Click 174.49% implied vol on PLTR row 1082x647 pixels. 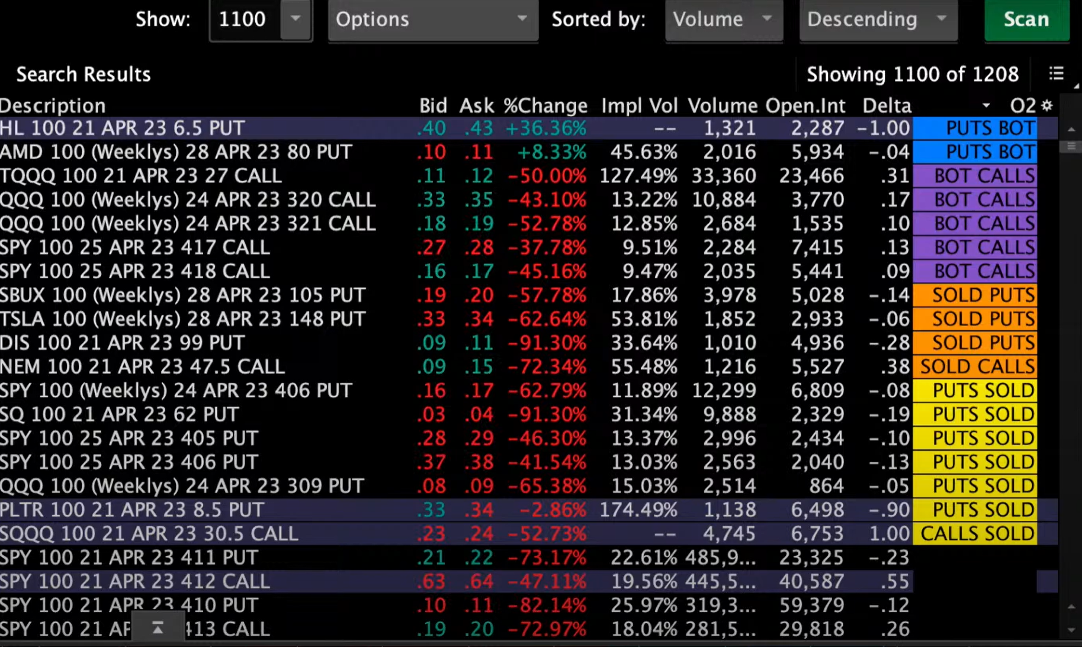click(x=638, y=510)
